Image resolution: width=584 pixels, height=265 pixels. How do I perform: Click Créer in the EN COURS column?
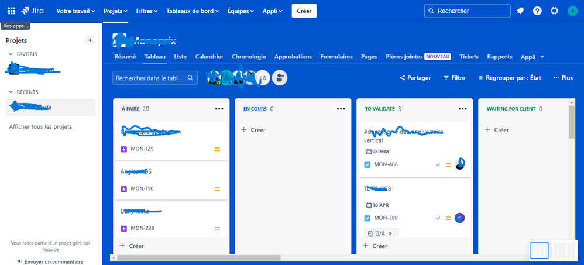pyautogui.click(x=253, y=130)
